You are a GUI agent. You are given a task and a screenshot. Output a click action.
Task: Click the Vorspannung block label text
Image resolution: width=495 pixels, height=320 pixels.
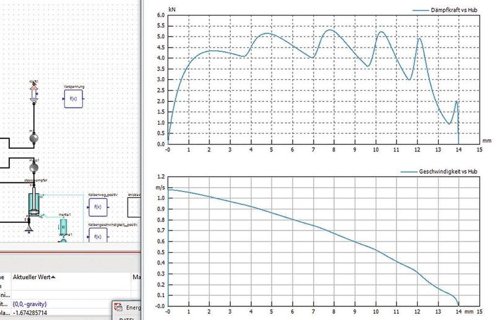(x=74, y=86)
